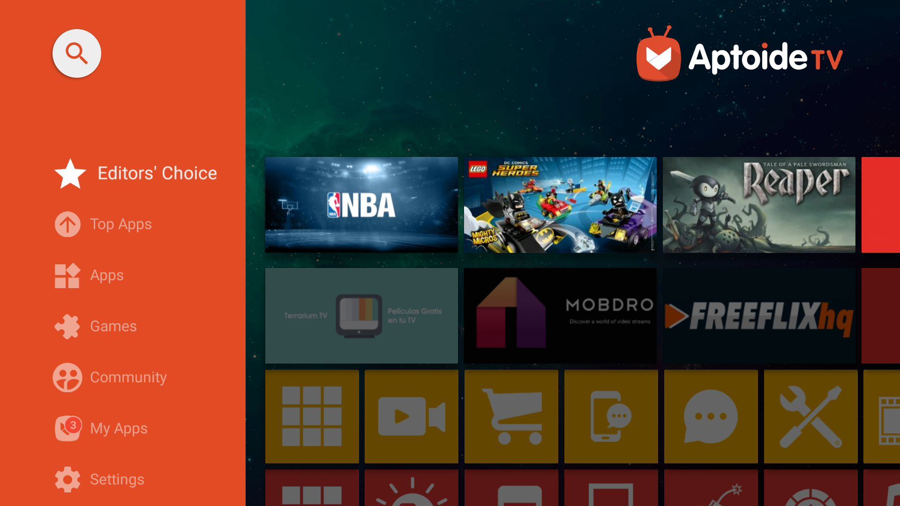This screenshot has height=506, width=900.
Task: Open Terrarium TV app tile
Action: click(361, 315)
